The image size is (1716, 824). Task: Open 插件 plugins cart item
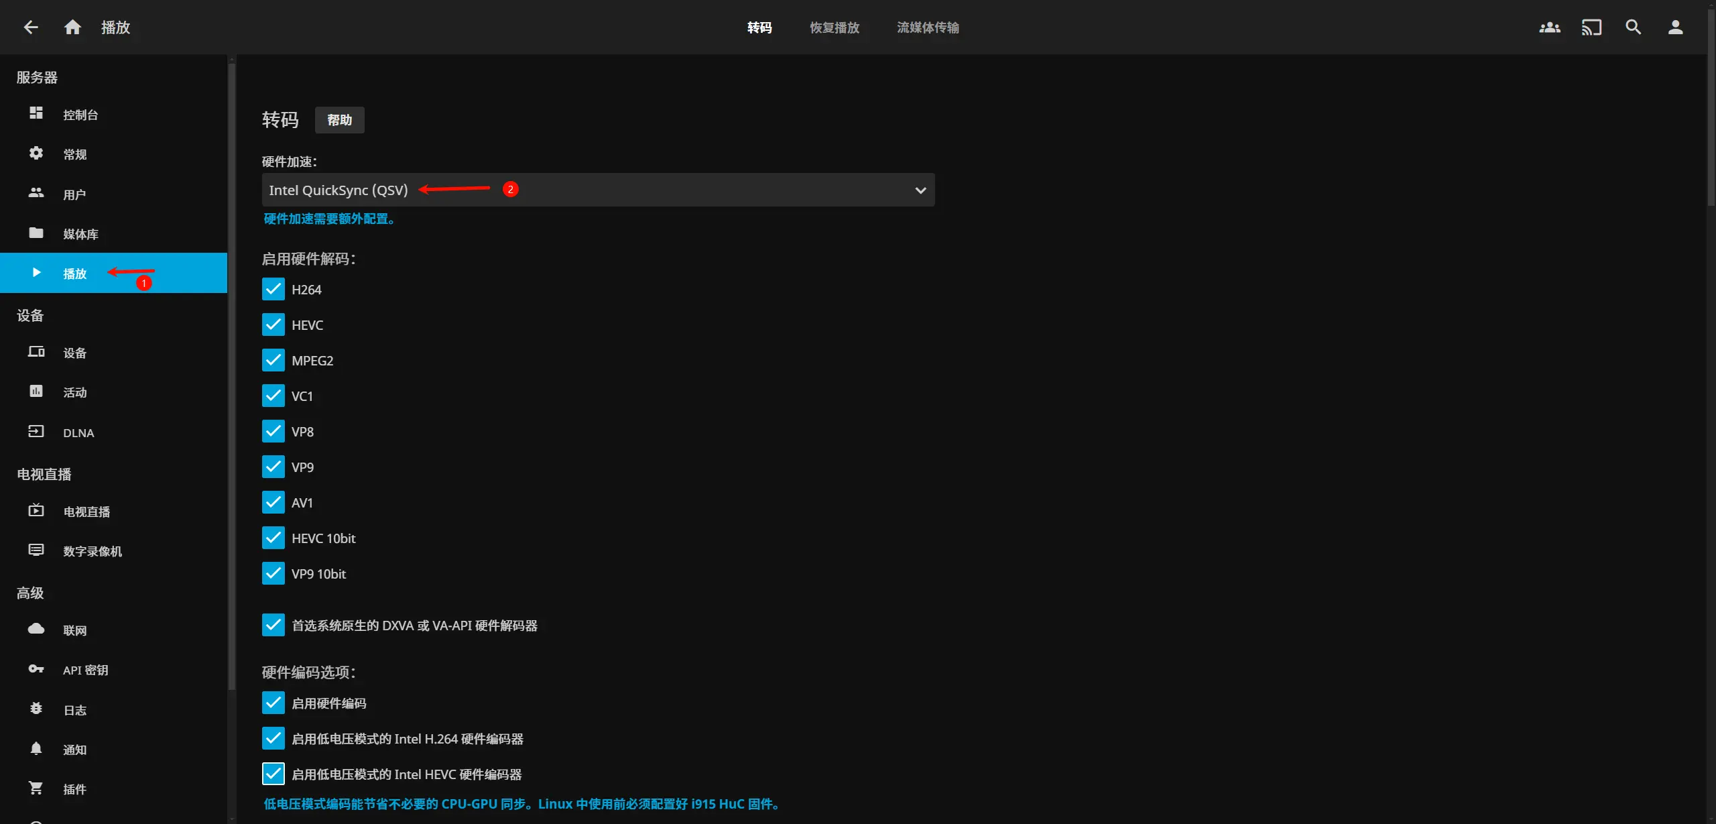[x=74, y=789]
